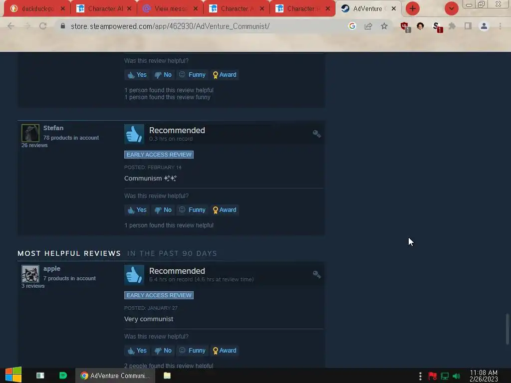Switch to the first Character.AI tab
511x383 pixels.
[x=103, y=9]
